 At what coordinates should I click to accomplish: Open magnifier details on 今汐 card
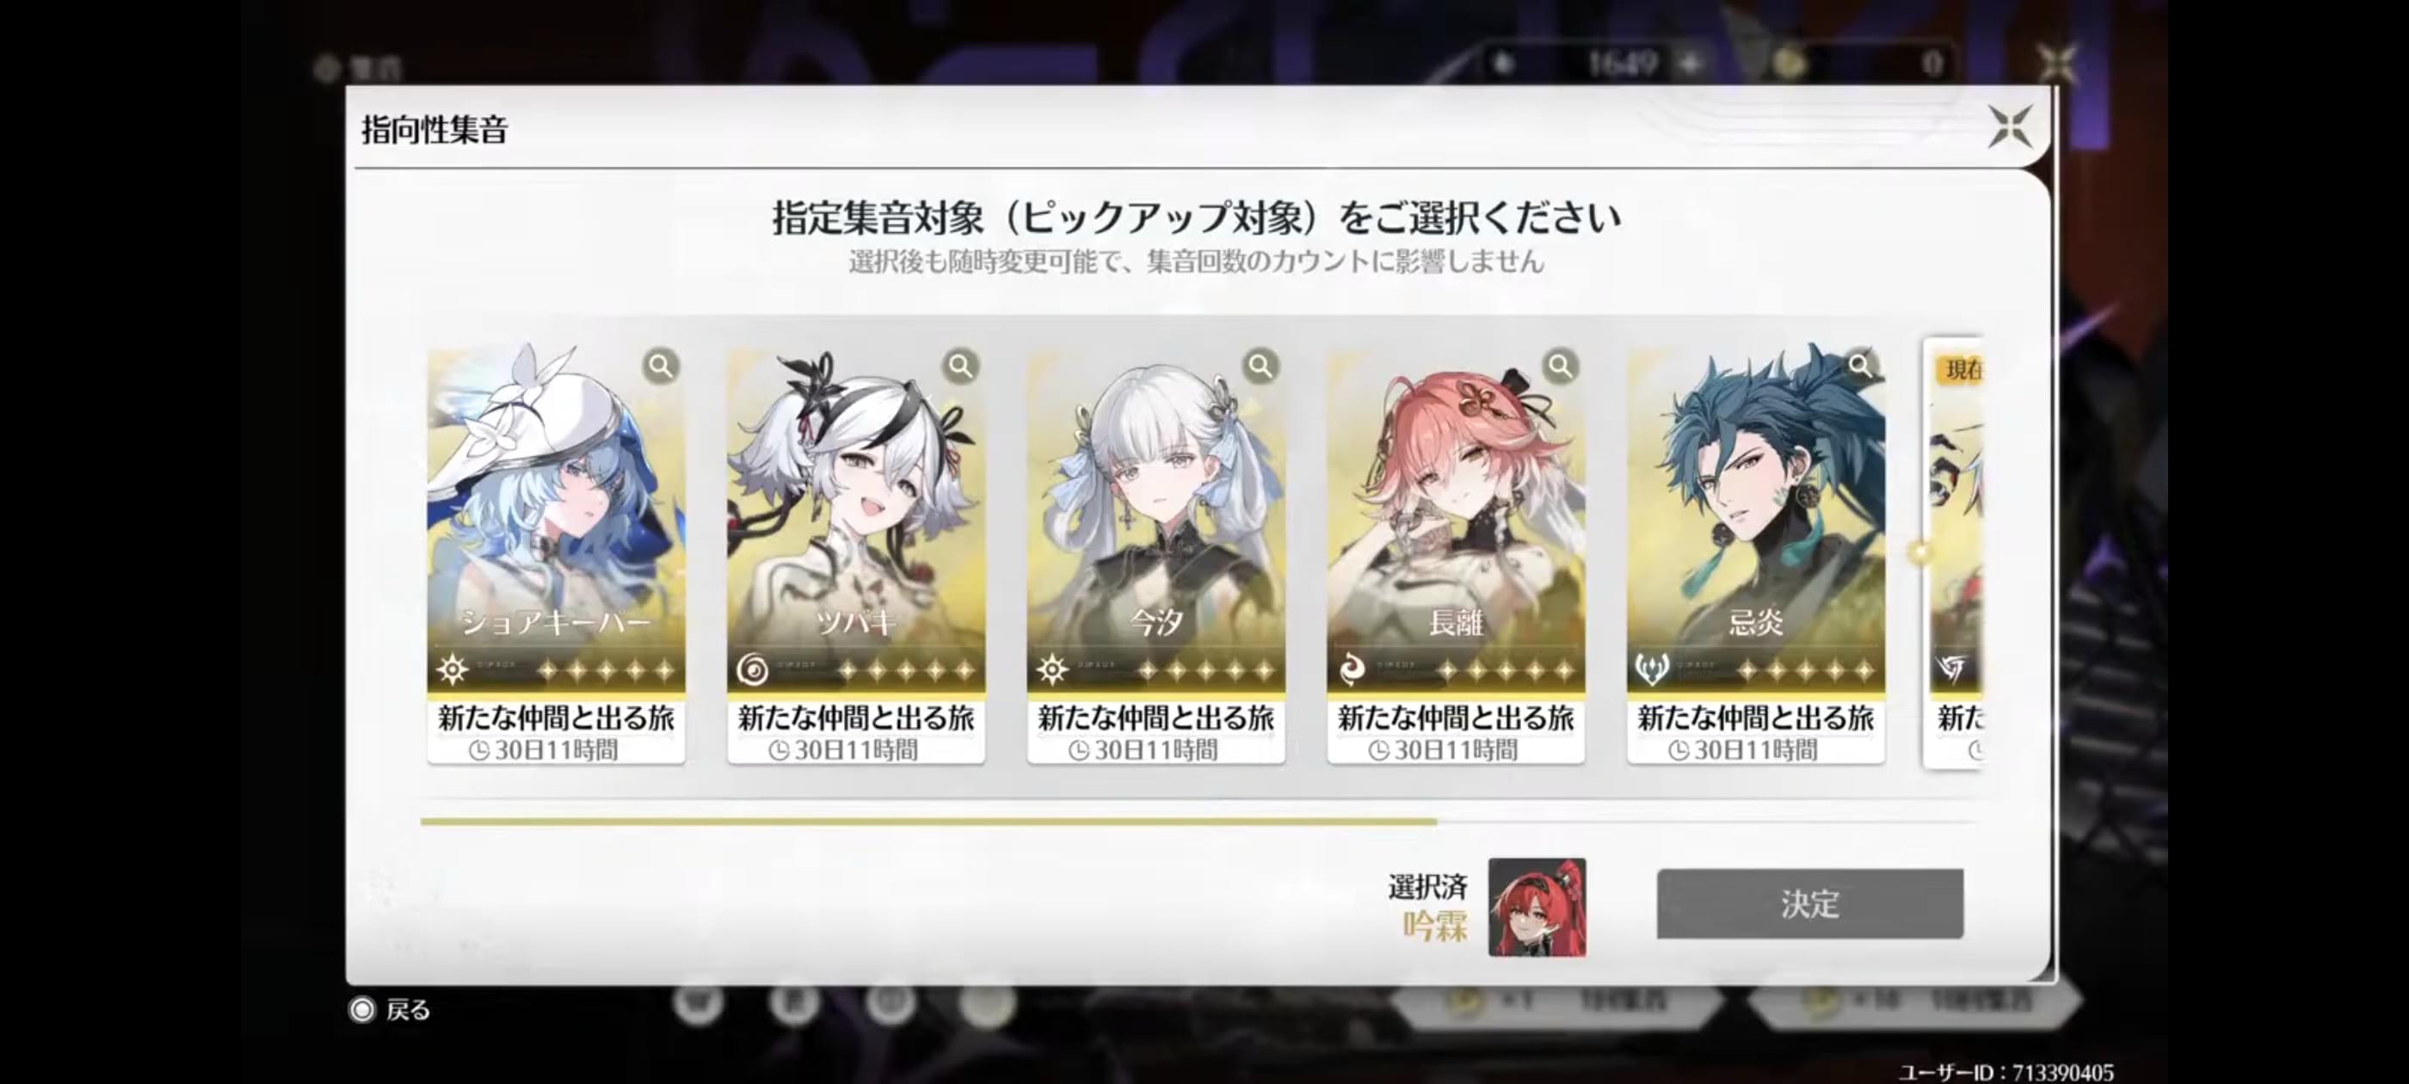click(1260, 366)
